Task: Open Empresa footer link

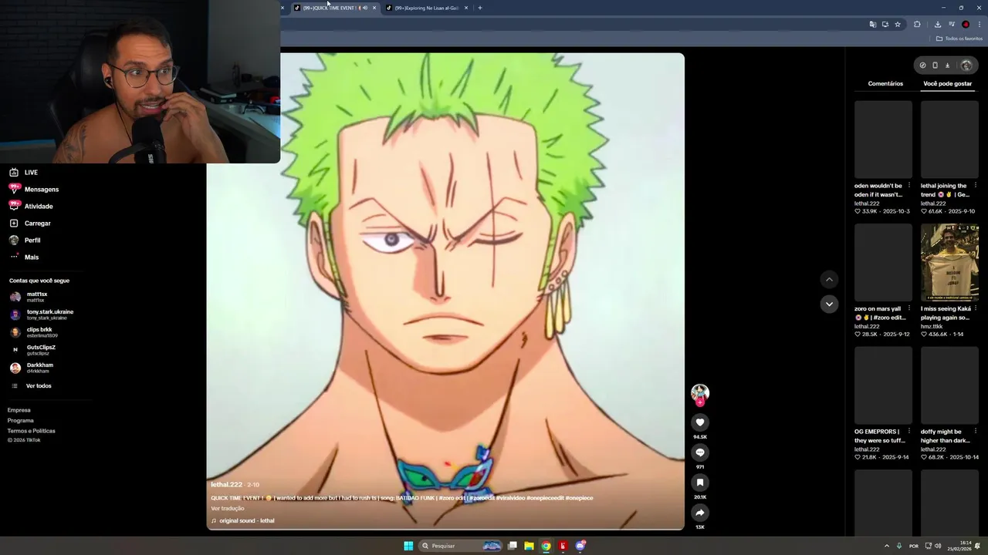Action: 19,410
